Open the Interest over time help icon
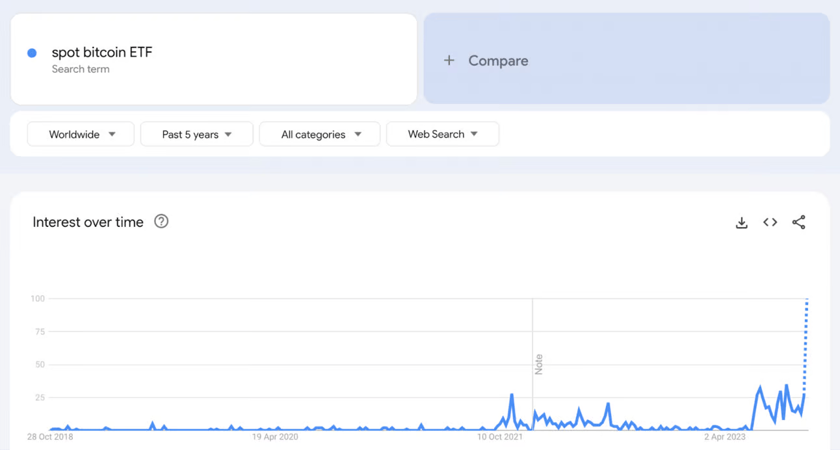The width and height of the screenshot is (840, 450). coord(161,222)
